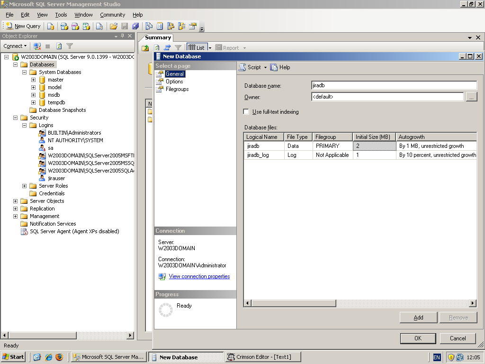Viewport: 485px width, 364px height.
Task: Open Template Explorer toolbar icon
Action: (x=181, y=27)
